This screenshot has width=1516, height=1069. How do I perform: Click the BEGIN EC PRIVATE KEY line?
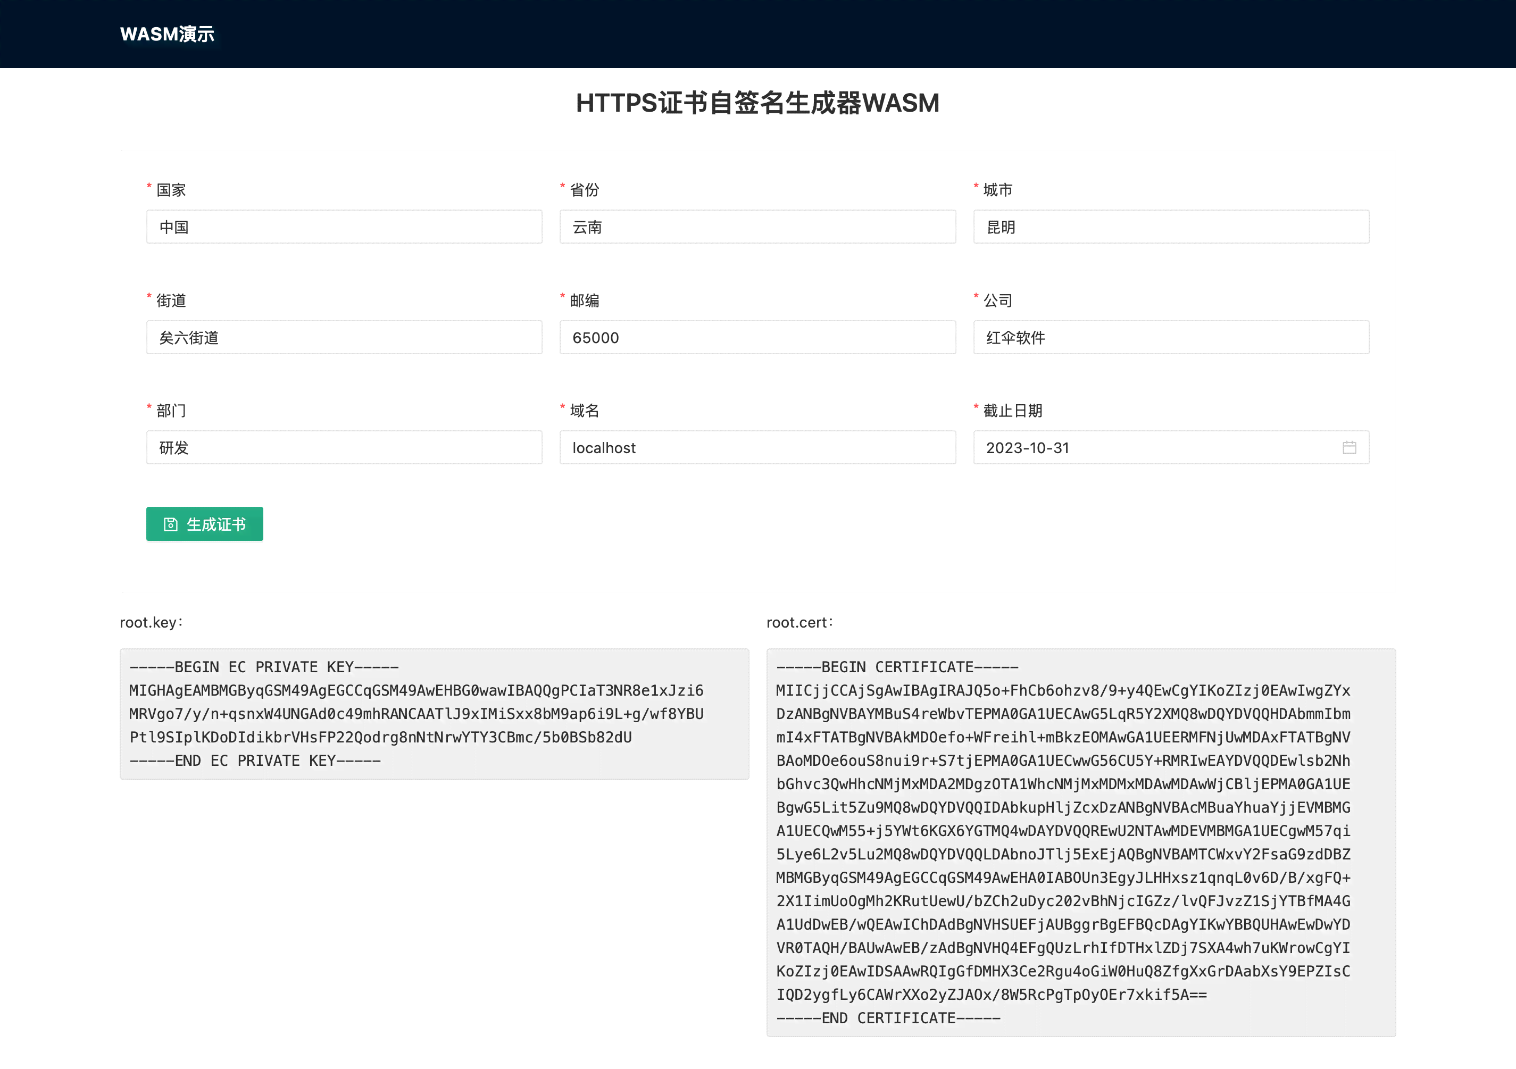[264, 667]
